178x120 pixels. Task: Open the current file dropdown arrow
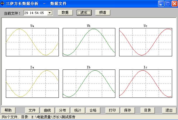49,13
